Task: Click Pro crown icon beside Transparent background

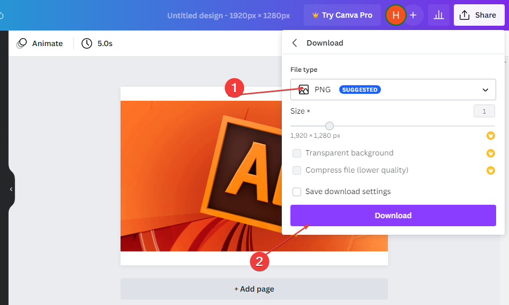Action: coord(490,153)
